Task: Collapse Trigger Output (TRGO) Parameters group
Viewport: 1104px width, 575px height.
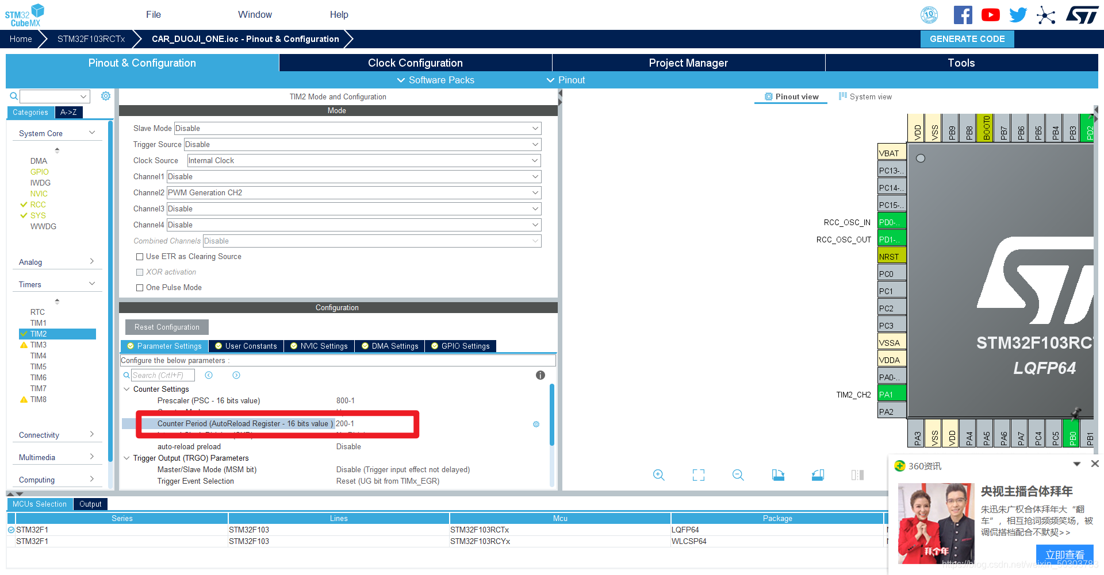Action: (x=126, y=458)
